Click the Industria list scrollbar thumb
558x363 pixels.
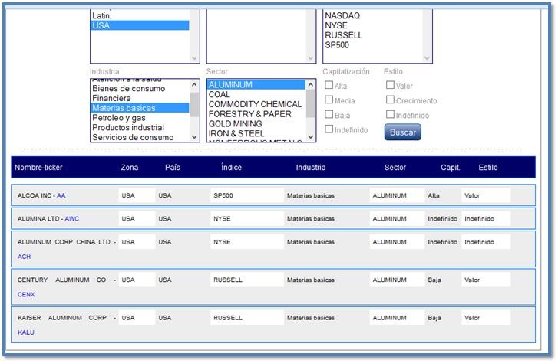pyautogui.click(x=194, y=105)
